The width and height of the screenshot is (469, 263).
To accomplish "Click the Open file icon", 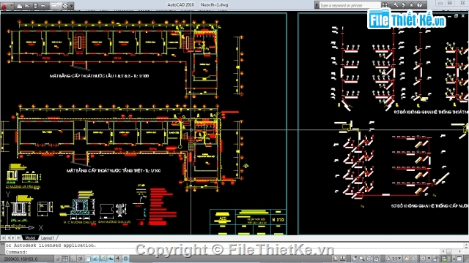I will point(27,6).
